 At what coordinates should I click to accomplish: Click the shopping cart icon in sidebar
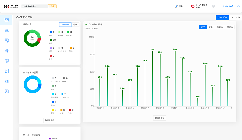(6, 51)
